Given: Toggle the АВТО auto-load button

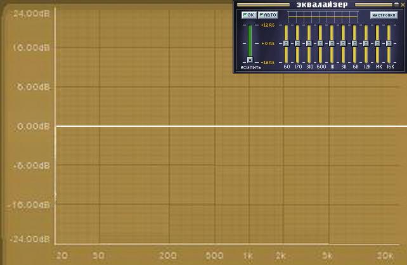Looking at the screenshot, I should (268, 15).
